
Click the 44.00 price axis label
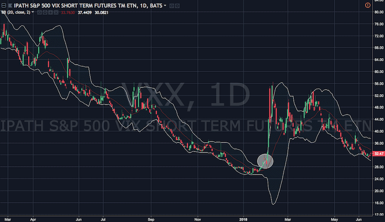(379, 119)
